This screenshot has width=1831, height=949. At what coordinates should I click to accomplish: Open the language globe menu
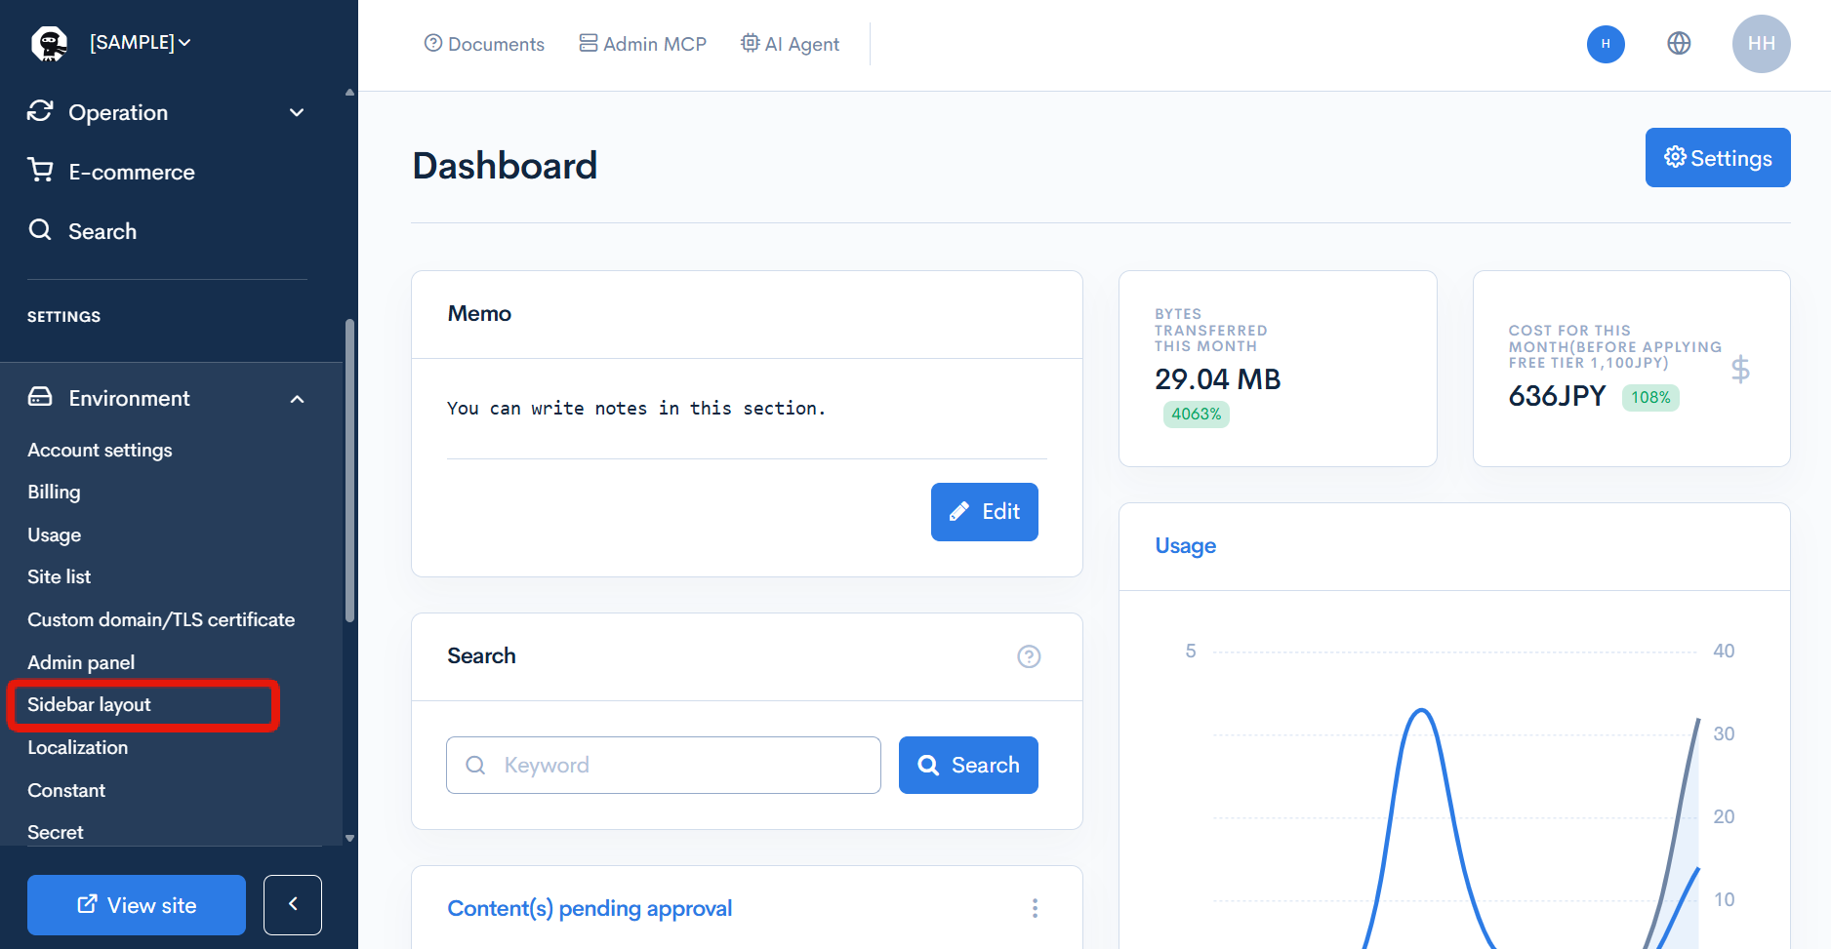coord(1679,44)
